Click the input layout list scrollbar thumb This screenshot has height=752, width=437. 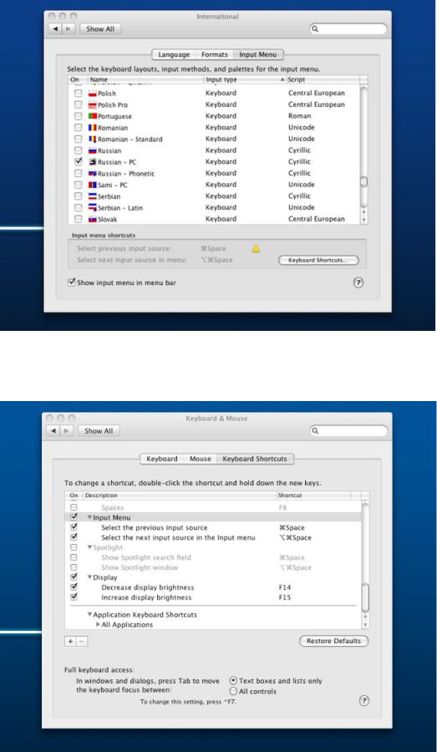coord(364,182)
